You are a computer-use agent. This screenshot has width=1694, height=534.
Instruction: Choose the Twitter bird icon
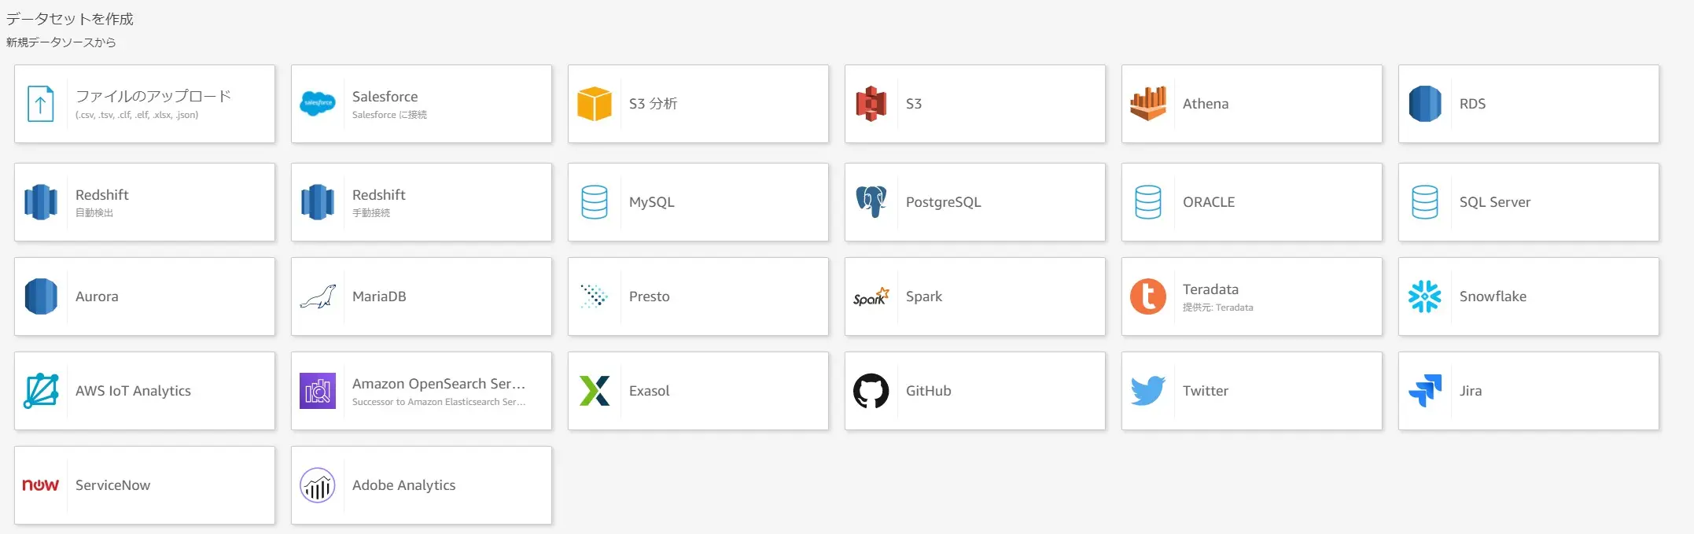point(1148,391)
